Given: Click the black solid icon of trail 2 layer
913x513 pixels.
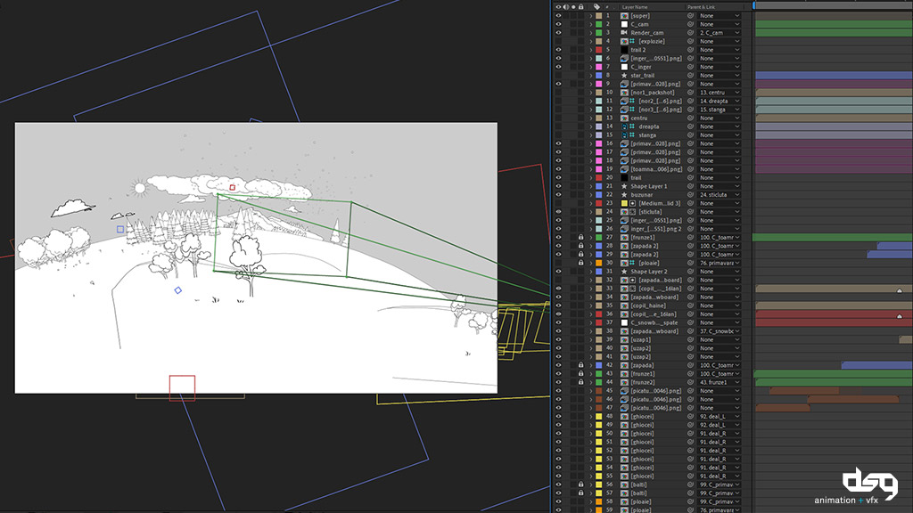Looking at the screenshot, I should [x=624, y=50].
